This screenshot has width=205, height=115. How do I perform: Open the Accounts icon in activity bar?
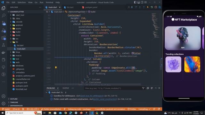click(4, 96)
